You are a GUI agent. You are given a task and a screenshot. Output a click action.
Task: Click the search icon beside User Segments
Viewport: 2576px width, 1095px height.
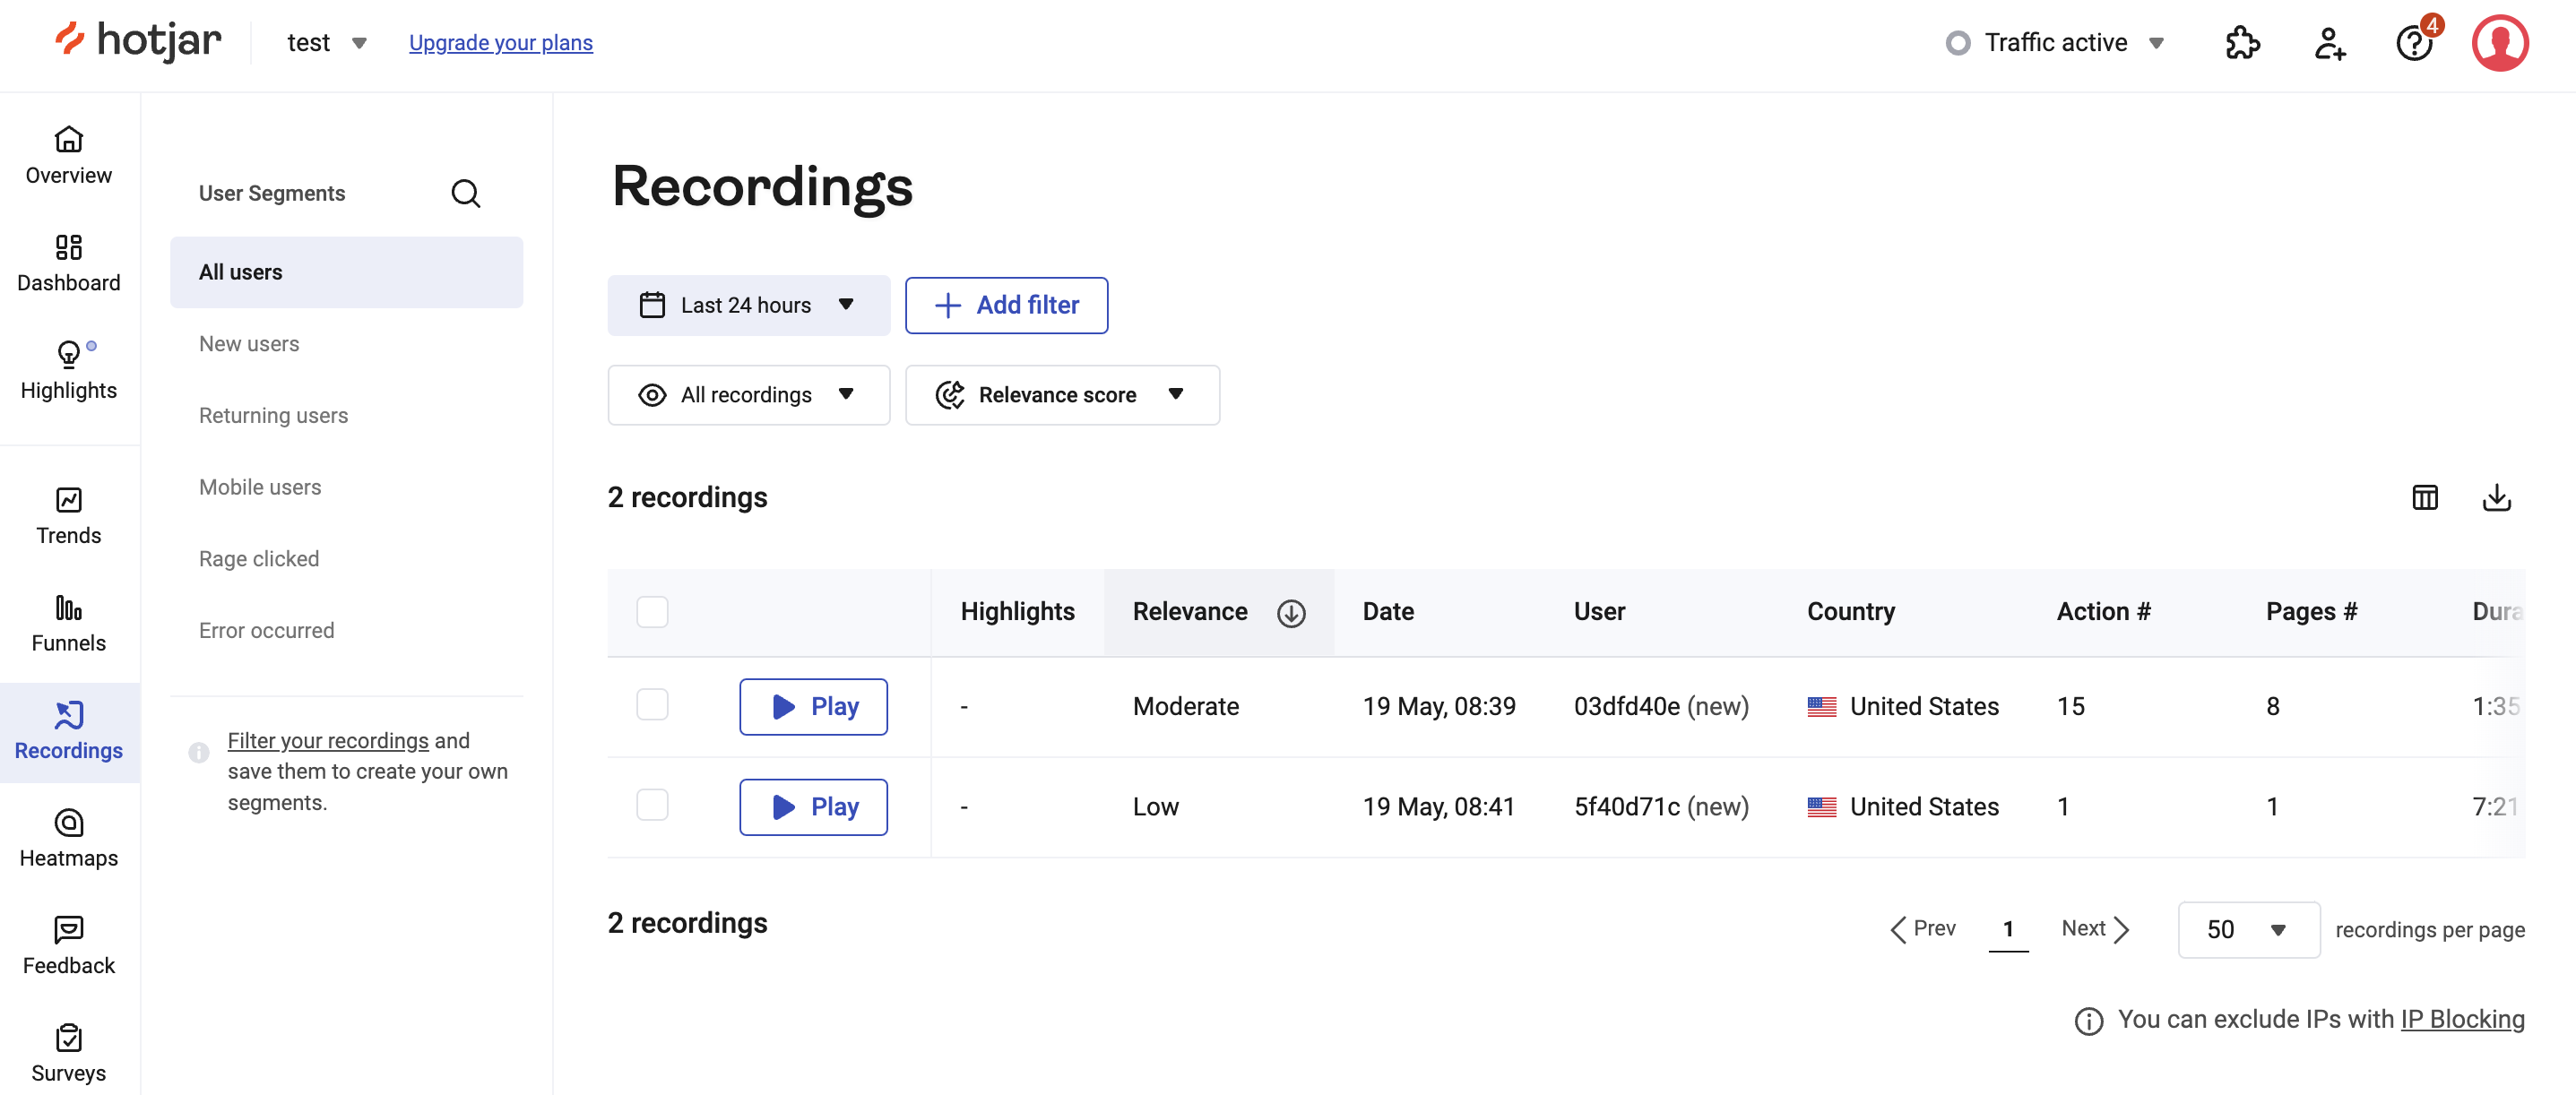click(x=465, y=193)
